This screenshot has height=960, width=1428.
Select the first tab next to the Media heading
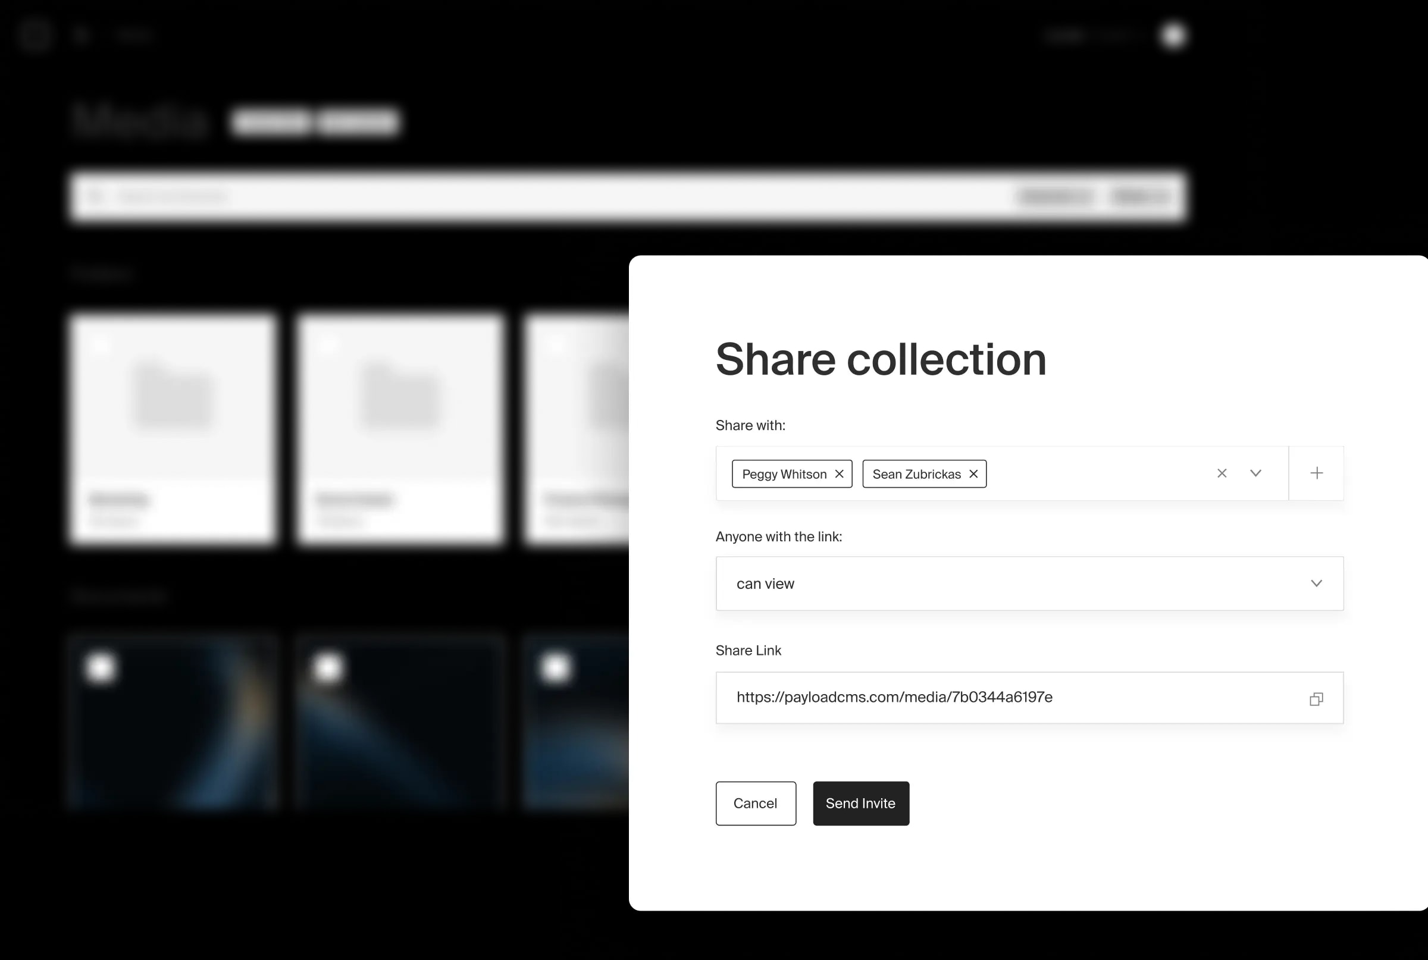[271, 121]
